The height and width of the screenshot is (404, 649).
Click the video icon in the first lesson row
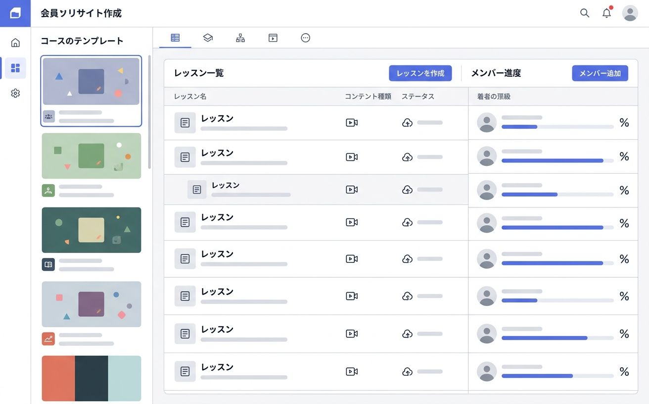[x=352, y=123]
